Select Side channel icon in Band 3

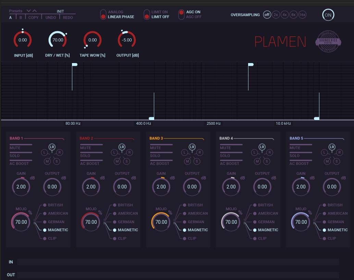(196, 161)
